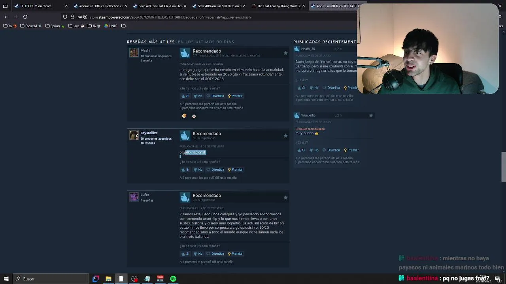This screenshot has width=506, height=284.
Task: Open the unnamed bookmarks folder after UNLP
Action: pyautogui.click(x=123, y=26)
